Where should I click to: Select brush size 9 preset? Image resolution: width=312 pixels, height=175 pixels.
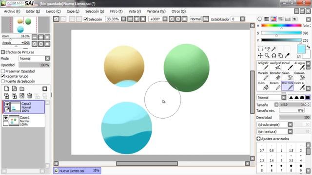(x=301, y=168)
